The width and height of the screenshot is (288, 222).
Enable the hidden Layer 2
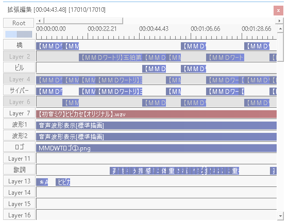pos(19,56)
